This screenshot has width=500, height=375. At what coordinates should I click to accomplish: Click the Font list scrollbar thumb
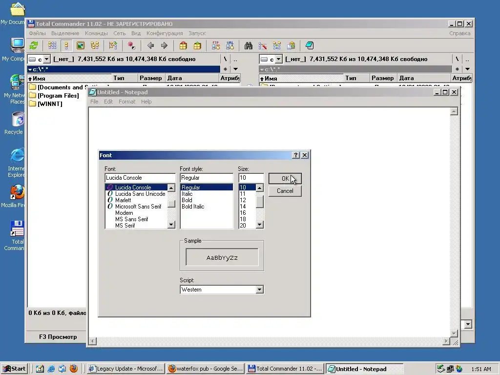pos(171,204)
